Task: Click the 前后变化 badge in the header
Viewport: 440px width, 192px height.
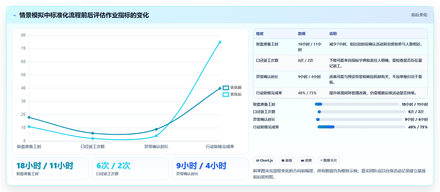Action: tap(419, 15)
